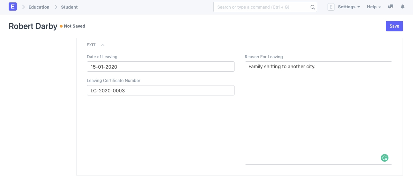Click the EXIT section heading
Screen dimensions: 413x183
(91, 45)
